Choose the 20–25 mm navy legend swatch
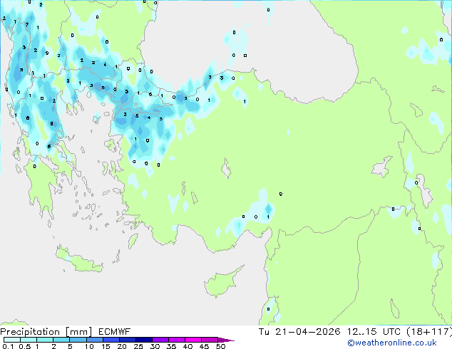 pyautogui.click(x=130, y=340)
